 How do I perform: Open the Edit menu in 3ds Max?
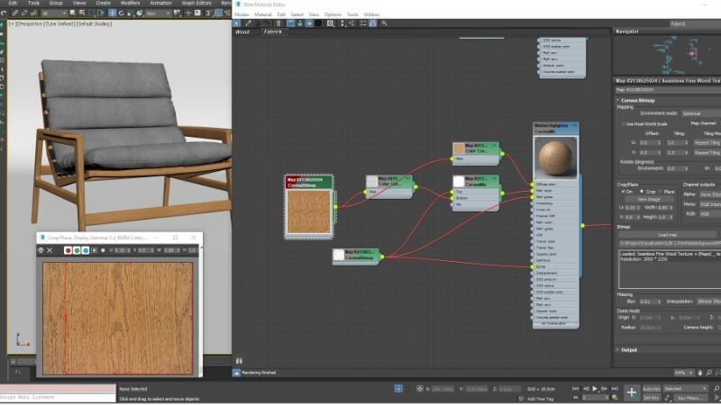point(13,3)
